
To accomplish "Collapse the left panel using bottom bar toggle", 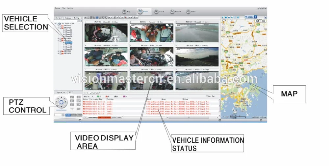I will click(80, 120).
